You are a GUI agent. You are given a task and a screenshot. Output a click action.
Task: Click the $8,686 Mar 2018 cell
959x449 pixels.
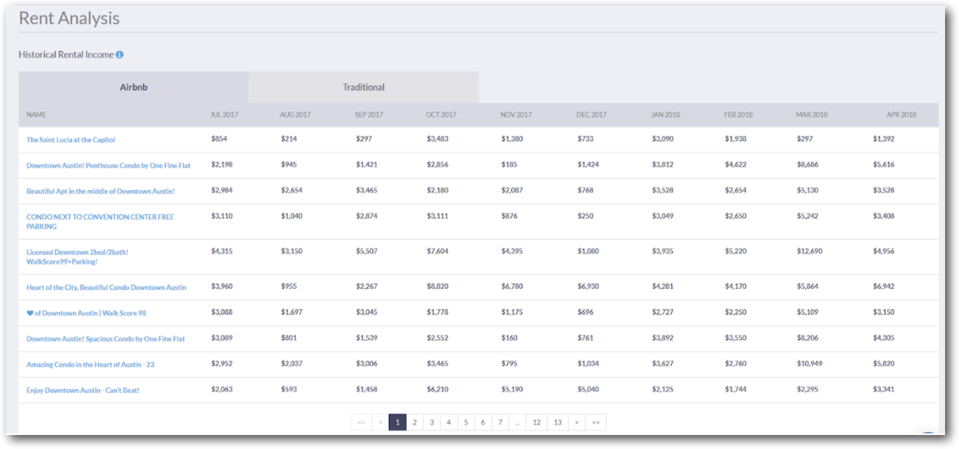pyautogui.click(x=808, y=164)
